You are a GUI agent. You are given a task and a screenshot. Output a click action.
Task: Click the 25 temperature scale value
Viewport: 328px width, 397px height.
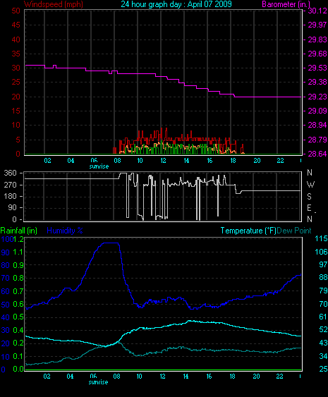(x=323, y=369)
